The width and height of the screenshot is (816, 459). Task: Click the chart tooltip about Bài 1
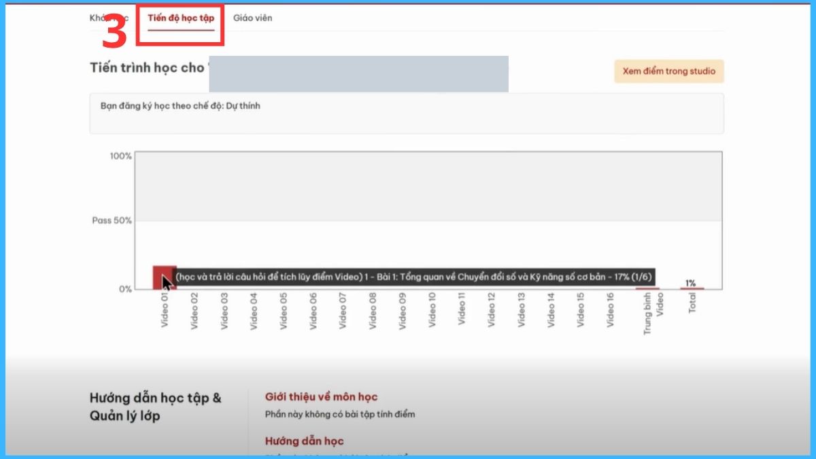click(414, 277)
